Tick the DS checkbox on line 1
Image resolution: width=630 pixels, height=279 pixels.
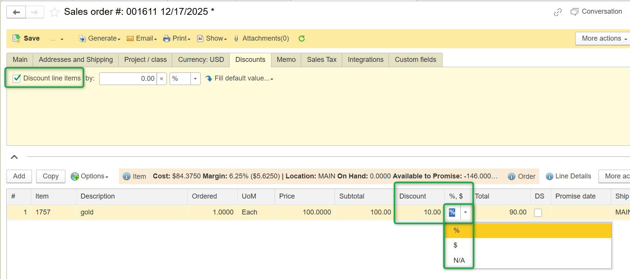(x=538, y=213)
